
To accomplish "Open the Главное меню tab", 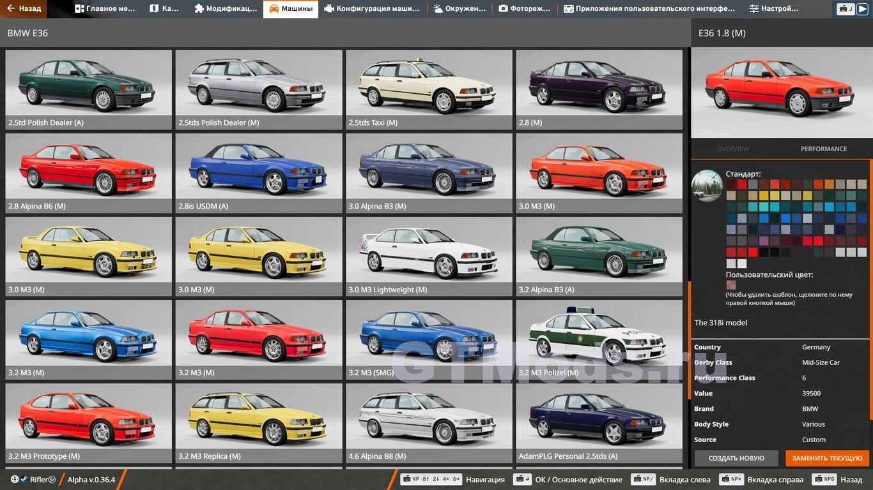I will click(105, 9).
